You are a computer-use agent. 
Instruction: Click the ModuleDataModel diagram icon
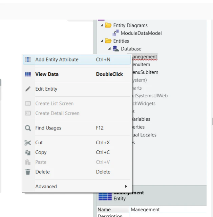(116, 33)
